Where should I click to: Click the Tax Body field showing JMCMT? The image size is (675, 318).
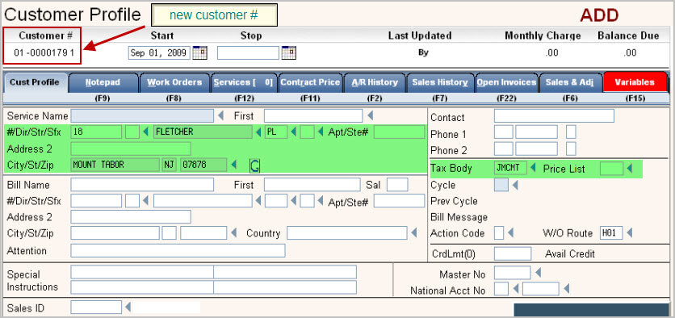(x=510, y=168)
